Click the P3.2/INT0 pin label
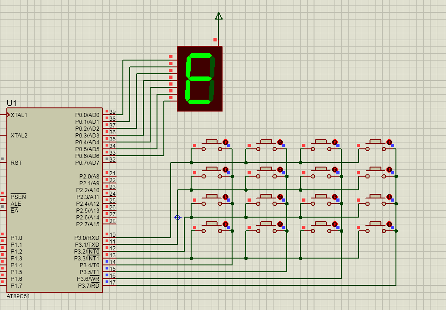Viewport: 446px width, 310px height. [x=87, y=251]
